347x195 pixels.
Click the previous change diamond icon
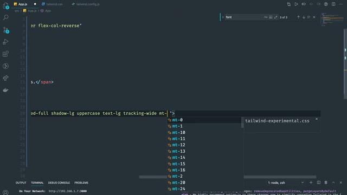(x=311, y=4)
